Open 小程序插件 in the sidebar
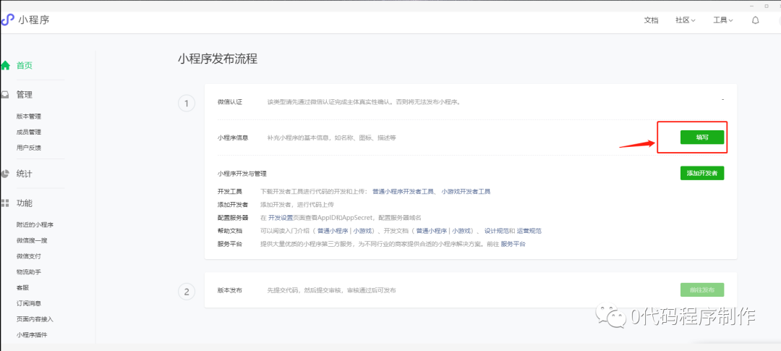The height and width of the screenshot is (351, 781). 32,335
